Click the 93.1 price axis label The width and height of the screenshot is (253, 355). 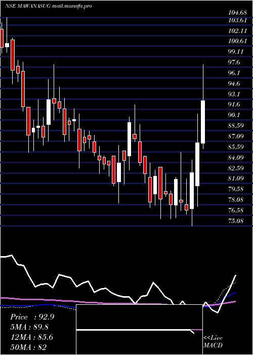click(x=235, y=94)
